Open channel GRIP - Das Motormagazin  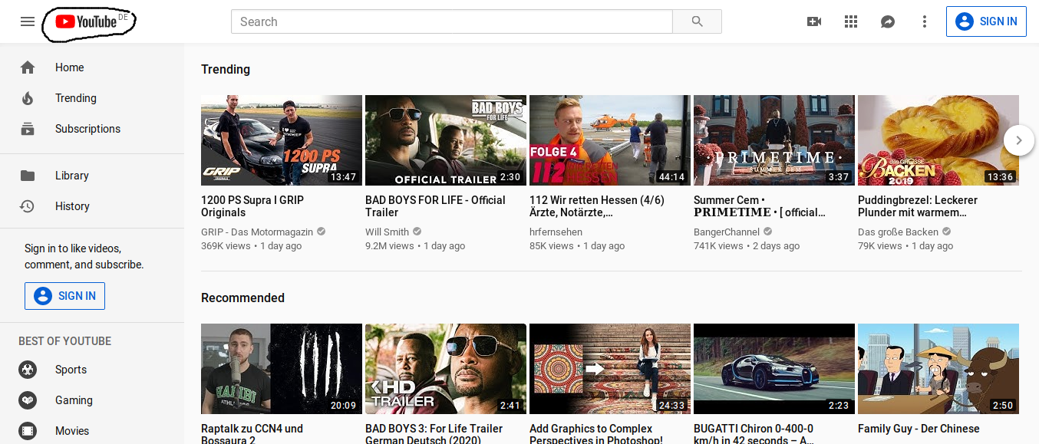[257, 232]
